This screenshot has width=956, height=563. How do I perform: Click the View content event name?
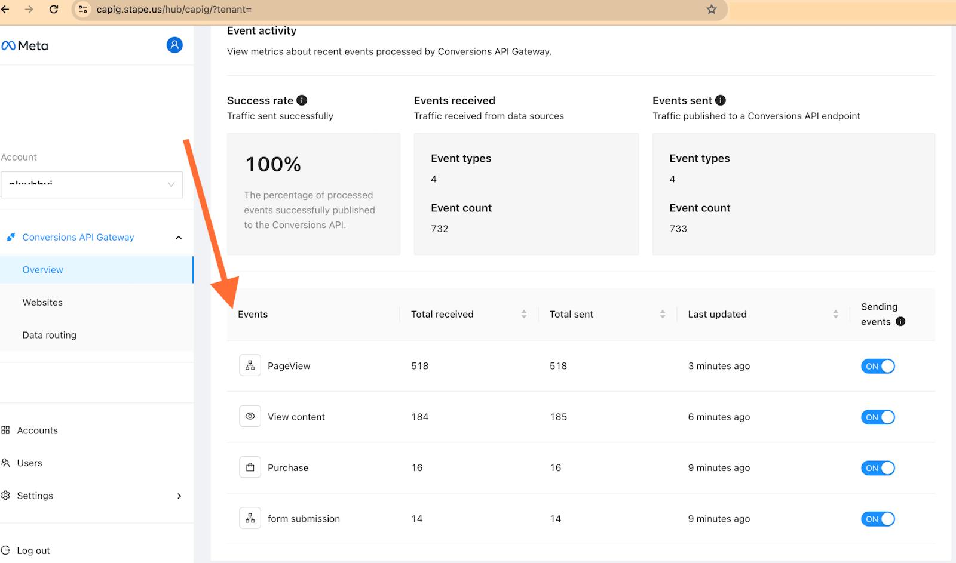tap(296, 417)
